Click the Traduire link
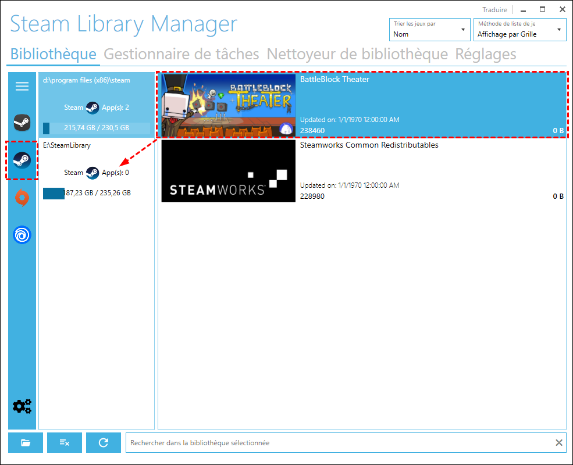The image size is (573, 465). [494, 10]
